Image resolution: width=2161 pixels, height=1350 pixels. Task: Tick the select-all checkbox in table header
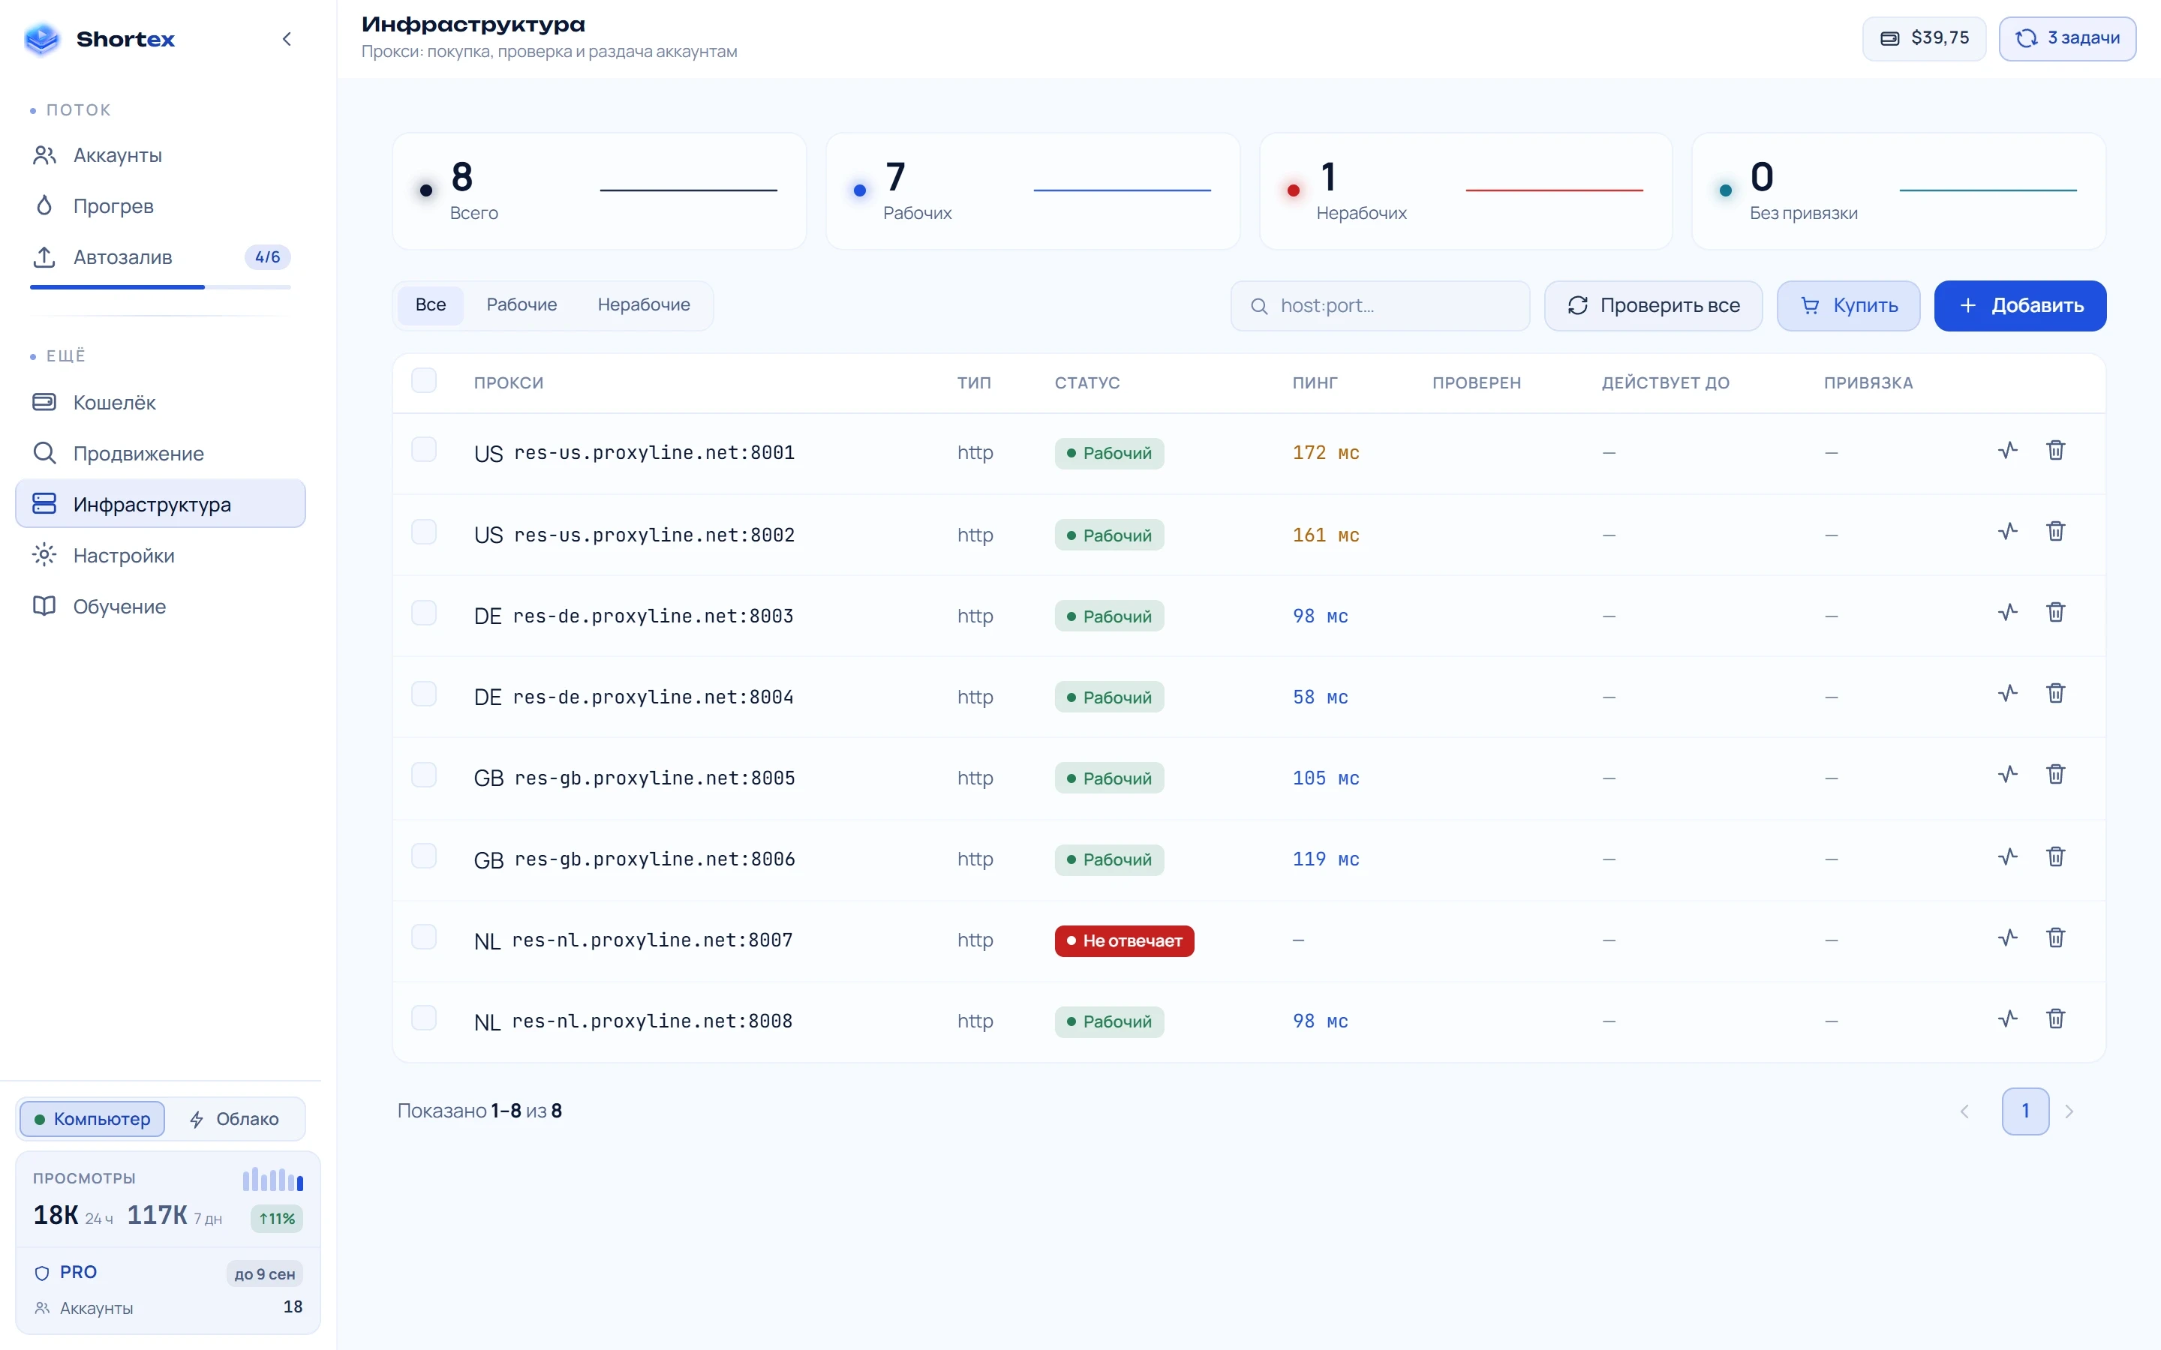tap(424, 380)
